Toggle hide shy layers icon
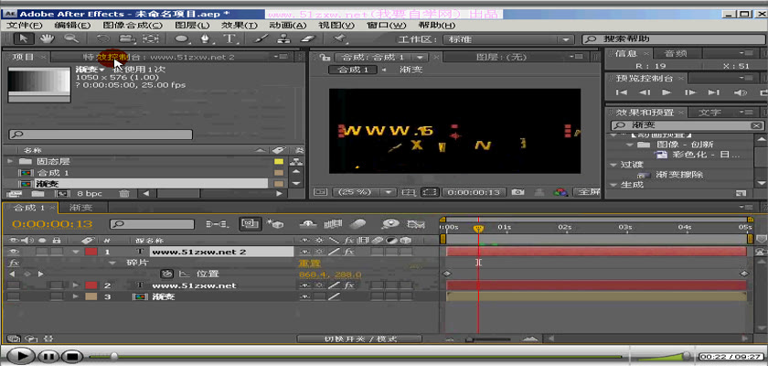 pyautogui.click(x=308, y=224)
